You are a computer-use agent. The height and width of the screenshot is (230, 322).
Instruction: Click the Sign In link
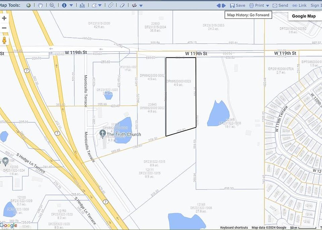pos(316,6)
